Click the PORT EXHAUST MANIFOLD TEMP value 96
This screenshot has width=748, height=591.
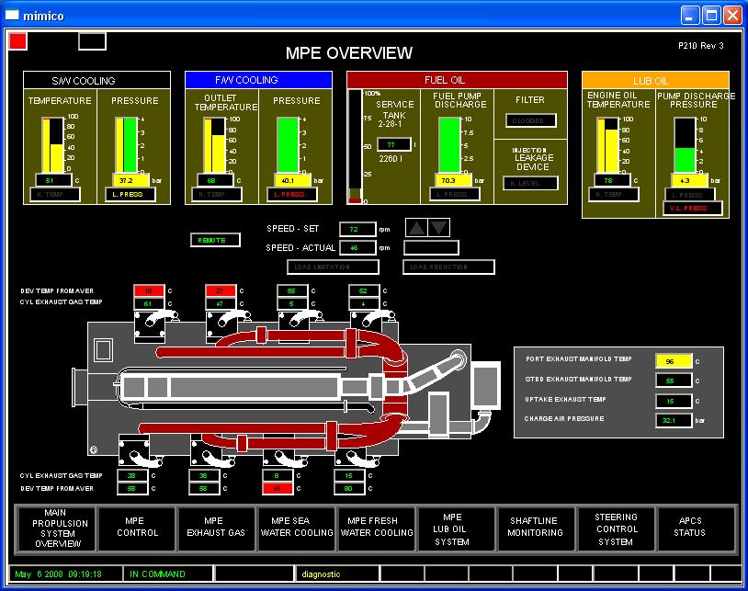coord(674,361)
